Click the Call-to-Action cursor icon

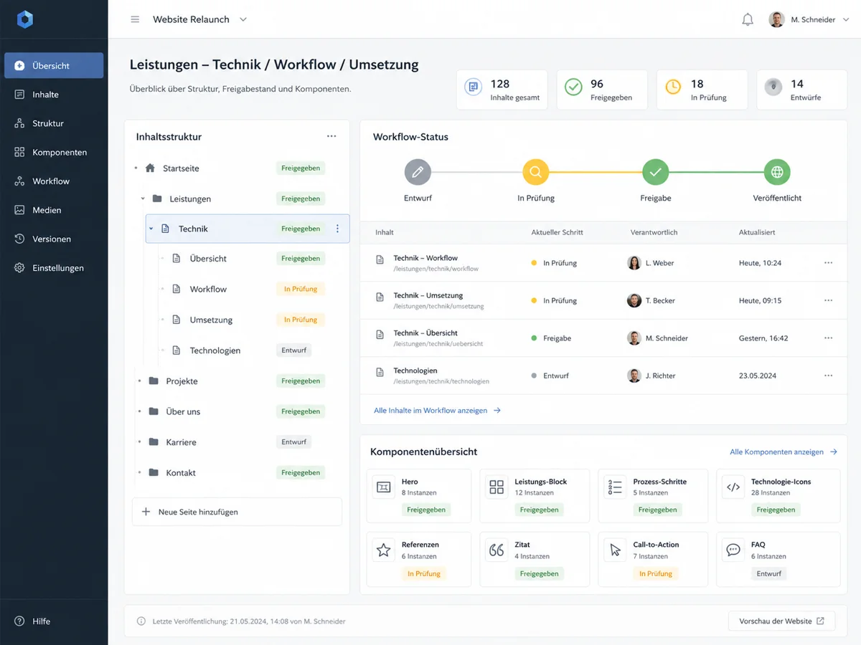(x=615, y=550)
